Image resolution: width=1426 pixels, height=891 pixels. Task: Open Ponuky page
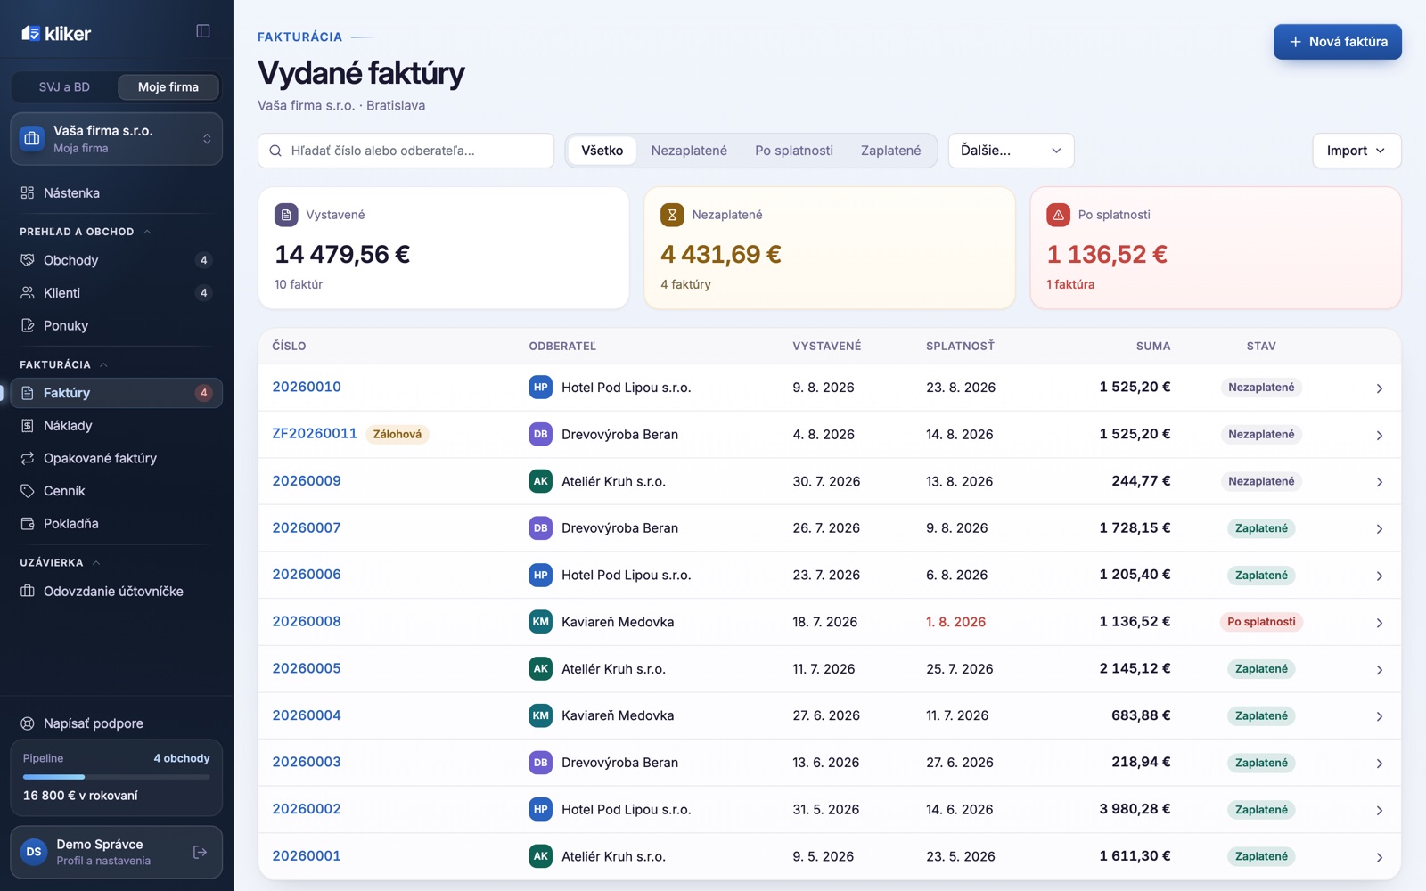pyautogui.click(x=116, y=325)
